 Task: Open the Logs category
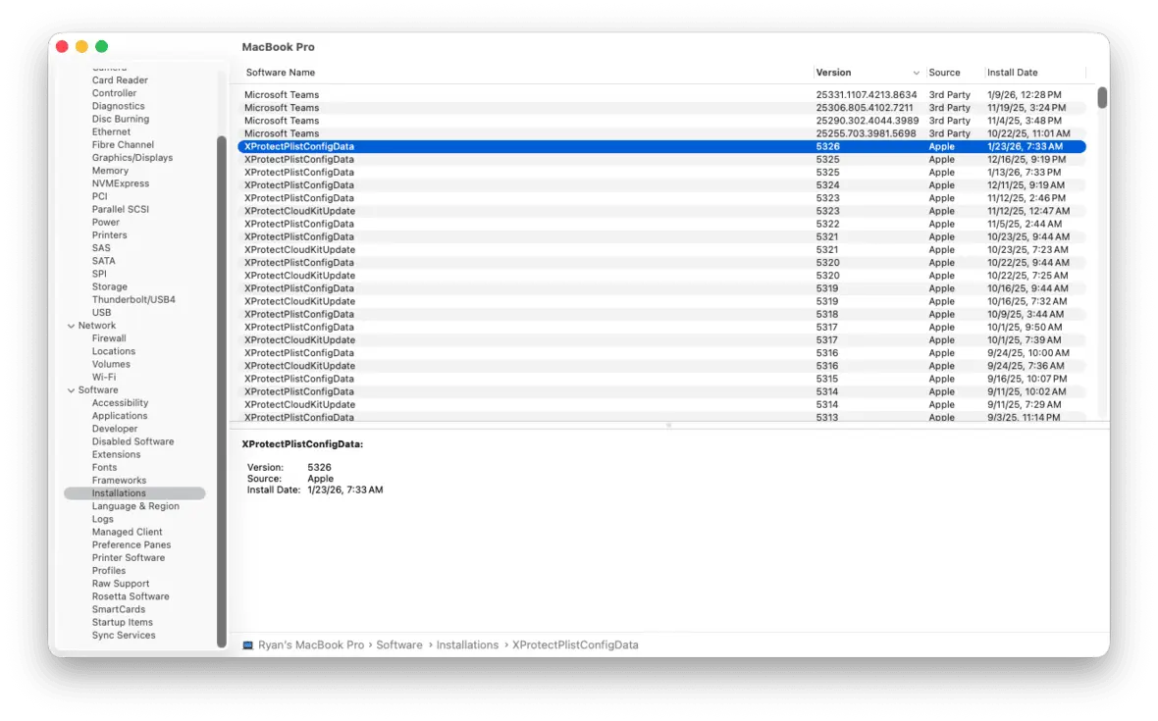[102, 518]
